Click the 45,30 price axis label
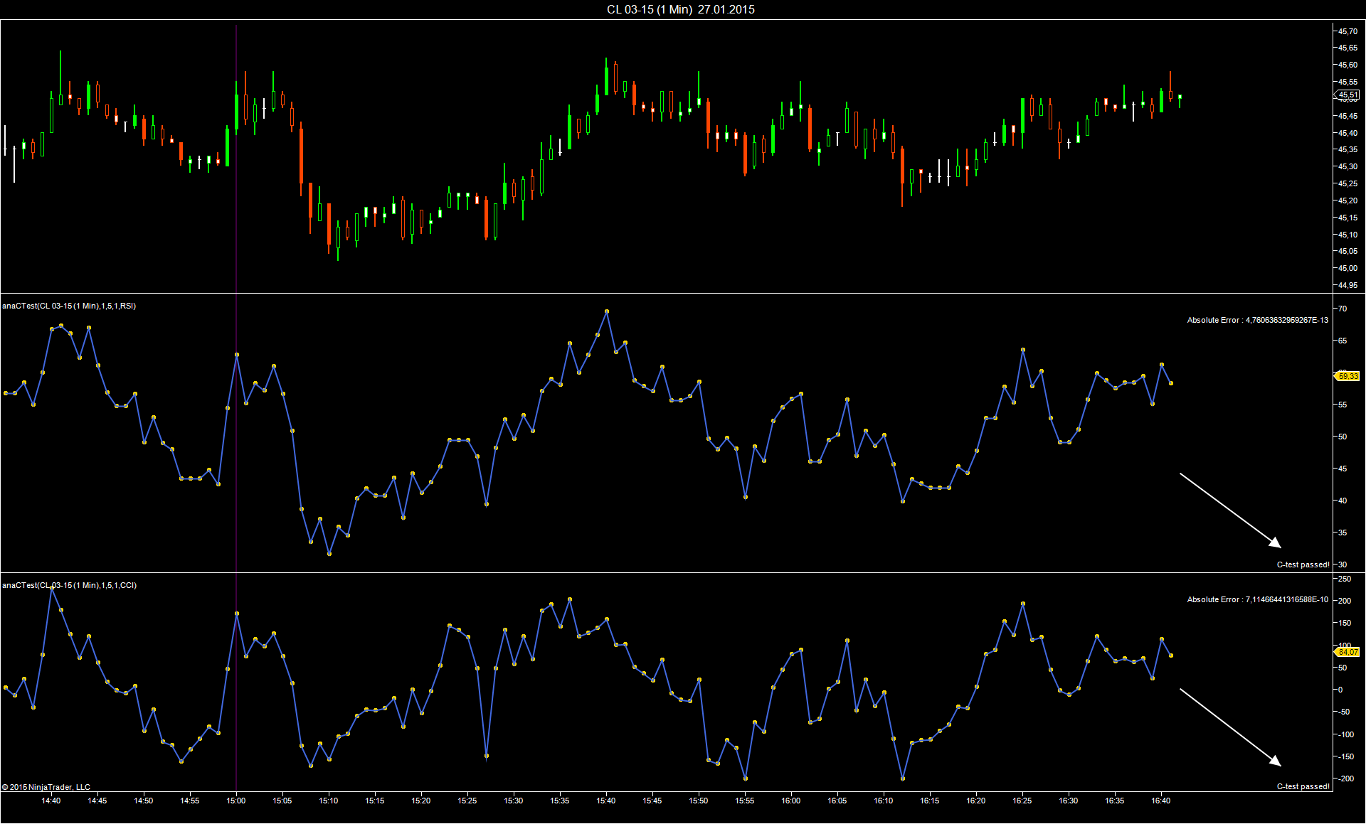Screen dimensions: 1366x824 [x=1348, y=166]
